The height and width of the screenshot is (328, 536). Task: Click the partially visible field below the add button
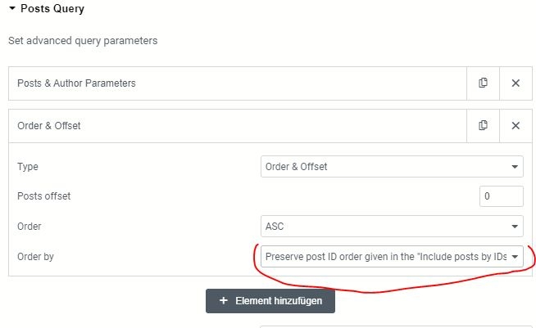coord(392,326)
